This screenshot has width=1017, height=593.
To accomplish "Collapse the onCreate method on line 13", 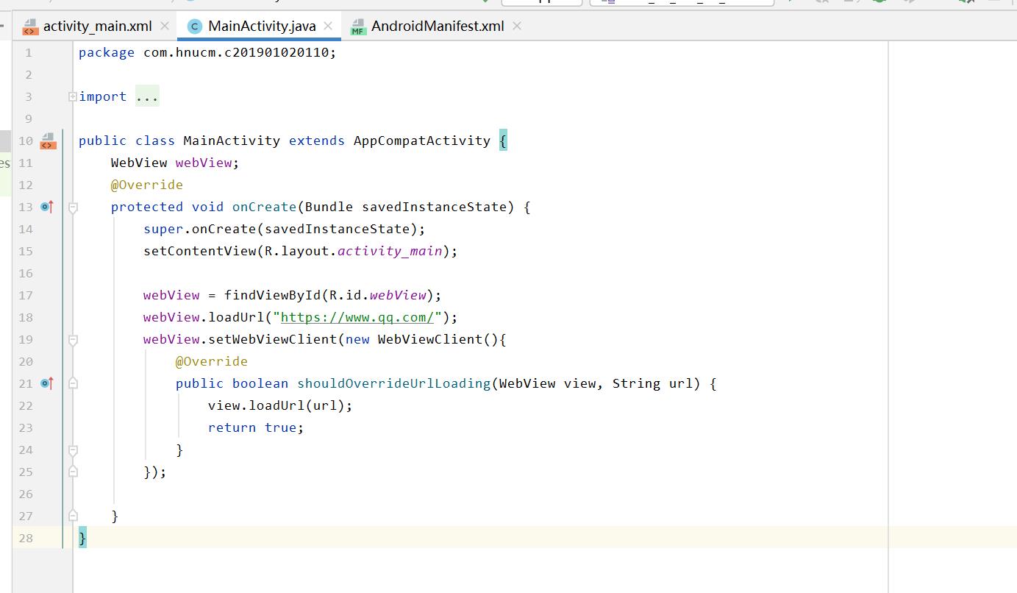I will click(73, 208).
